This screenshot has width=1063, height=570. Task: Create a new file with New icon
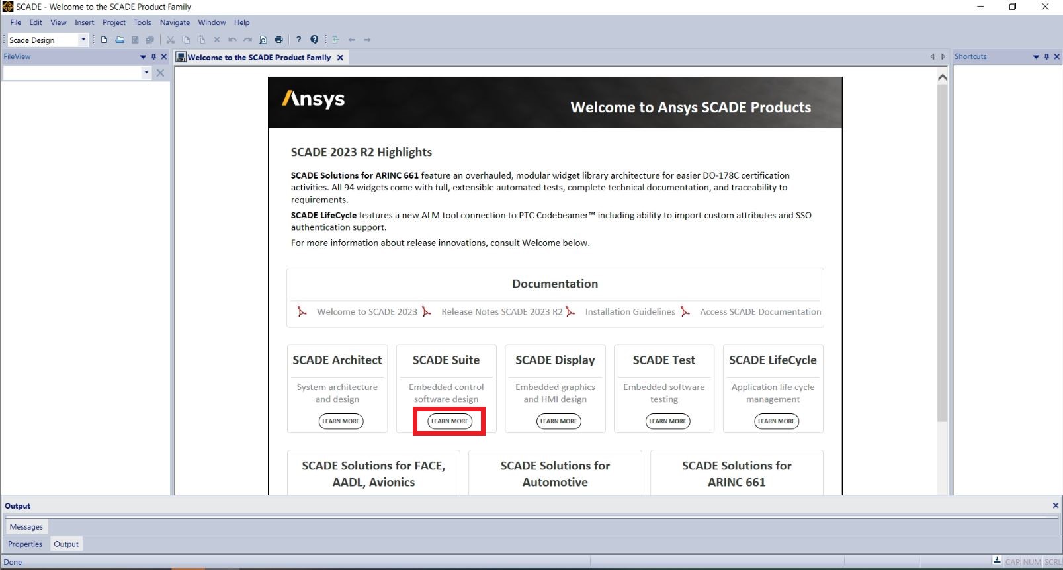(x=104, y=40)
